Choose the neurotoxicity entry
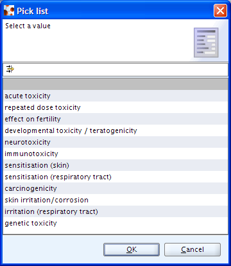The width and height of the screenshot is (231, 266). (x=116, y=142)
